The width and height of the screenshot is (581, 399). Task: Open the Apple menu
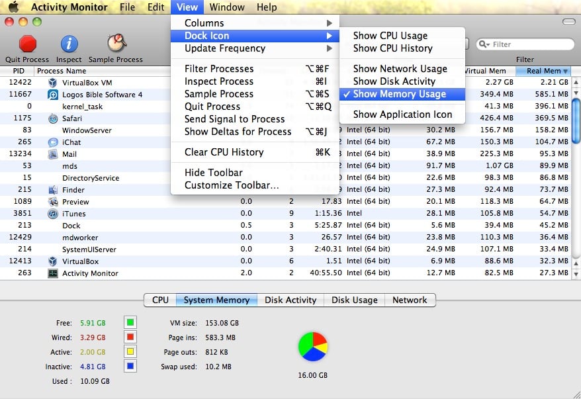point(13,7)
